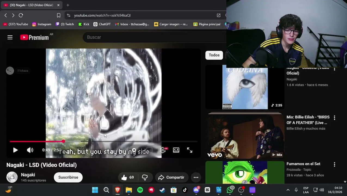Open system volume speaker tray icon
Image resolution: width=347 pixels, height=196 pixels.
(322, 190)
